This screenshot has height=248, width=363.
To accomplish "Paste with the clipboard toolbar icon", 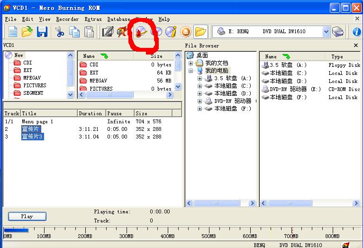I will coord(89,31).
